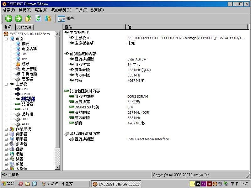251x188 pixels.
Task: Click tree scrollbar up arrow
Action: (x=57, y=34)
